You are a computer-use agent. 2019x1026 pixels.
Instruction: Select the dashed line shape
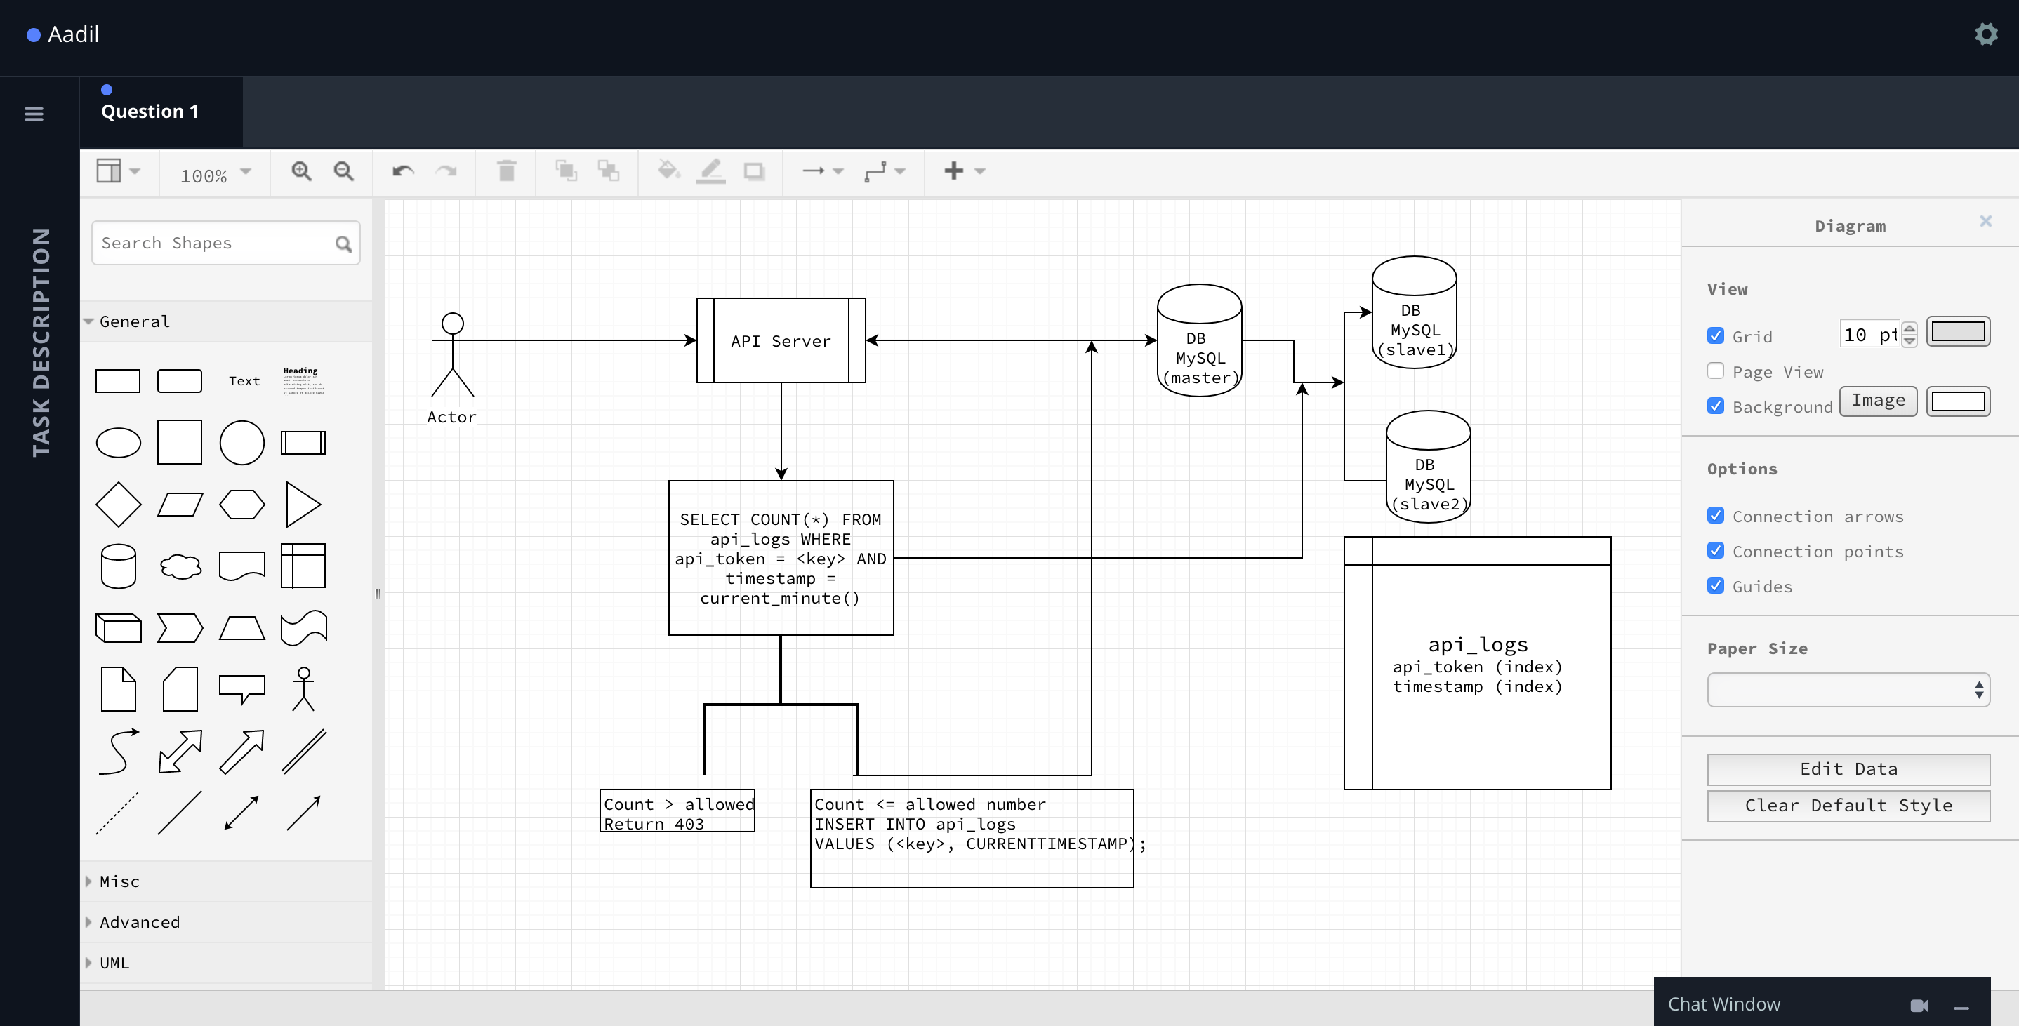coord(117,813)
